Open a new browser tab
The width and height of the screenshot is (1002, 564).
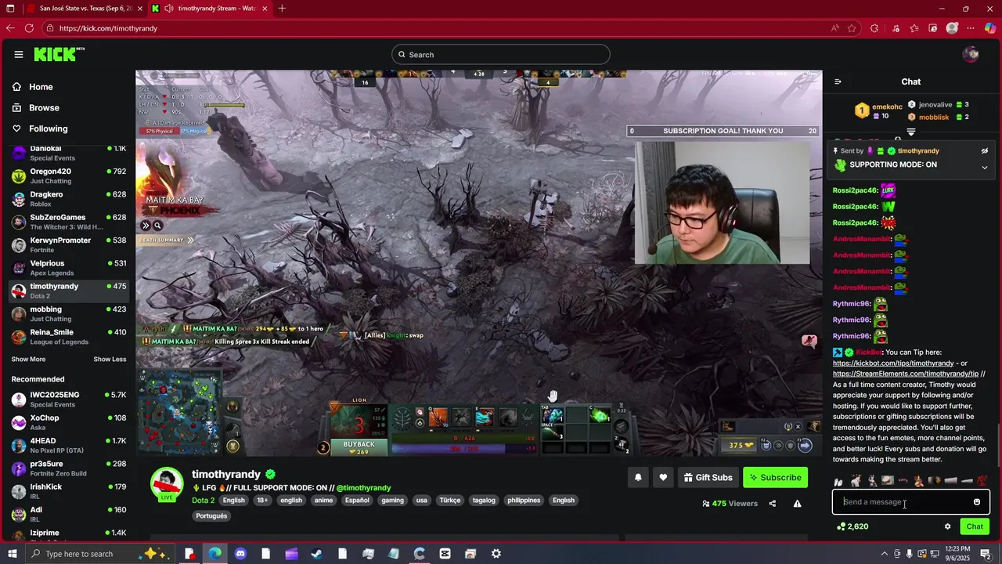point(282,9)
